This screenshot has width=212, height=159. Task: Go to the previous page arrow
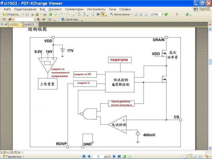click(89, 156)
